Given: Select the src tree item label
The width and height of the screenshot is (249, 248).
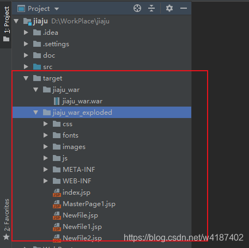Looking at the screenshot, I should click(x=48, y=67).
